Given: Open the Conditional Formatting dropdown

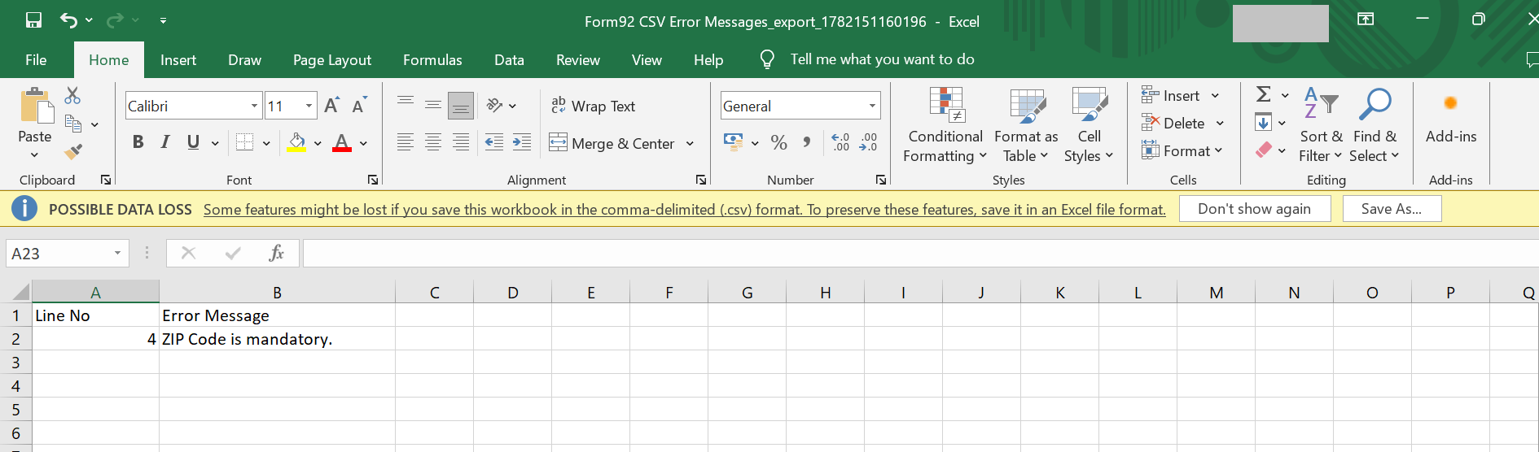Looking at the screenshot, I should pyautogui.click(x=945, y=126).
